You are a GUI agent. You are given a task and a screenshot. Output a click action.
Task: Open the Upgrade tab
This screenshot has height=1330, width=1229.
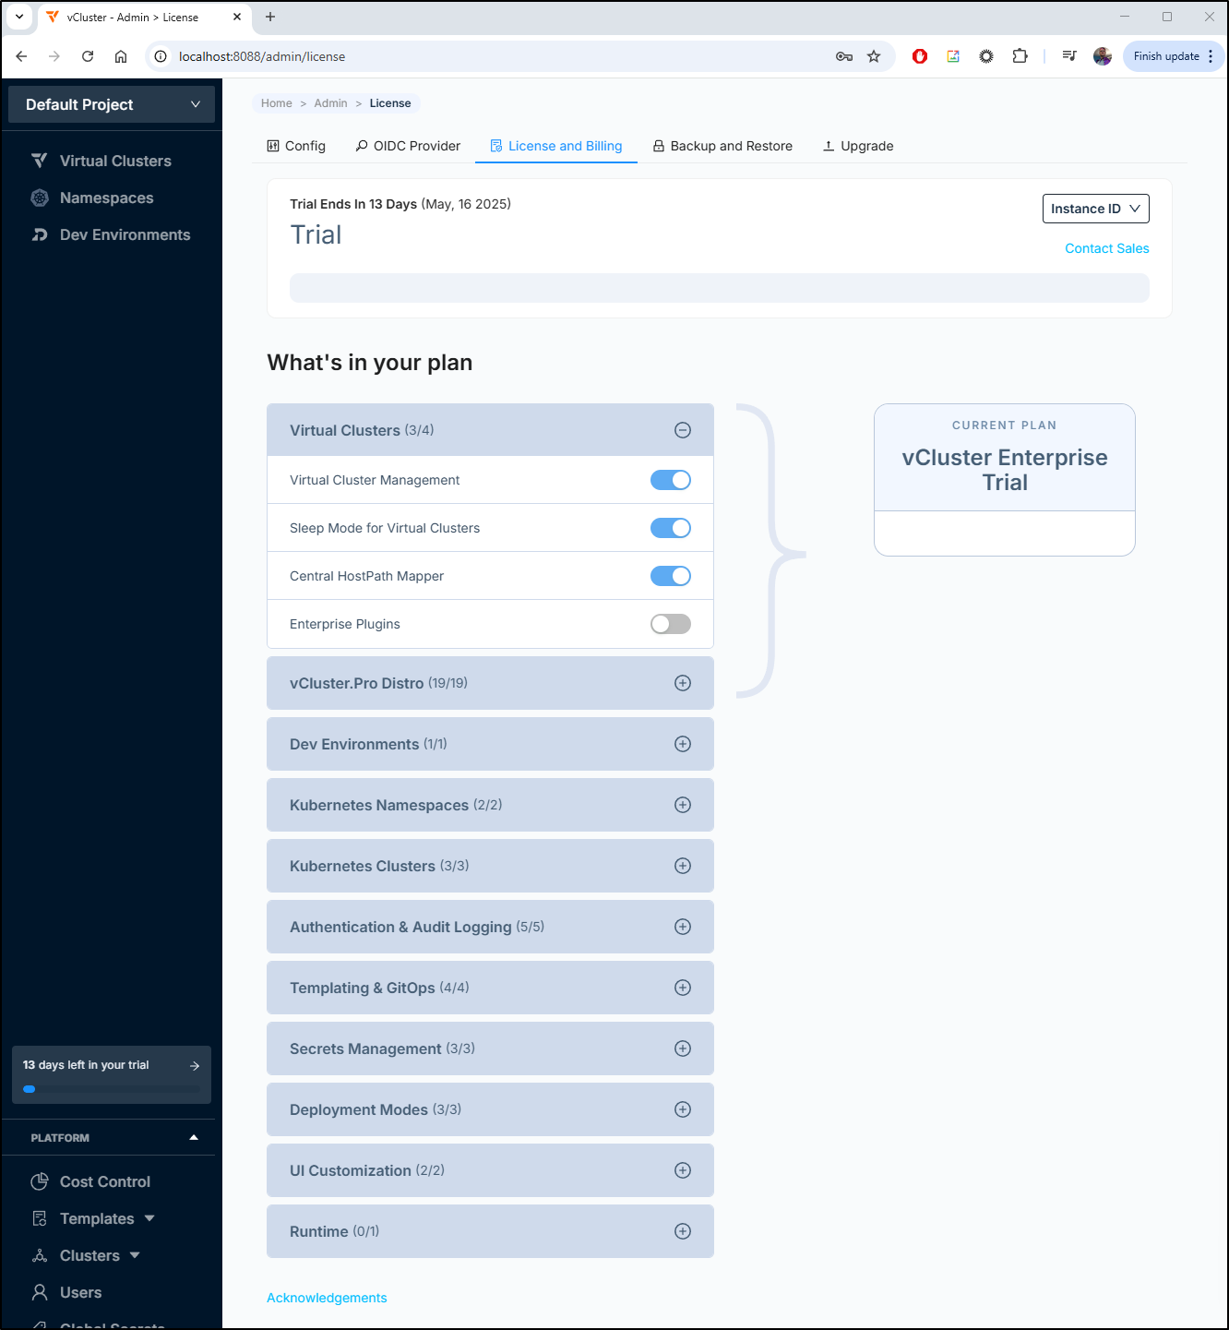(x=858, y=146)
